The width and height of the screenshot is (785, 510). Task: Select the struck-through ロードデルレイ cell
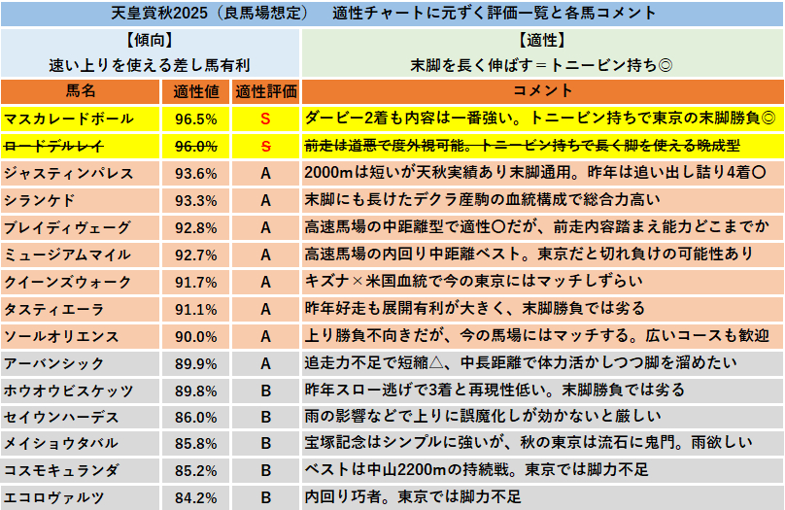(81, 146)
